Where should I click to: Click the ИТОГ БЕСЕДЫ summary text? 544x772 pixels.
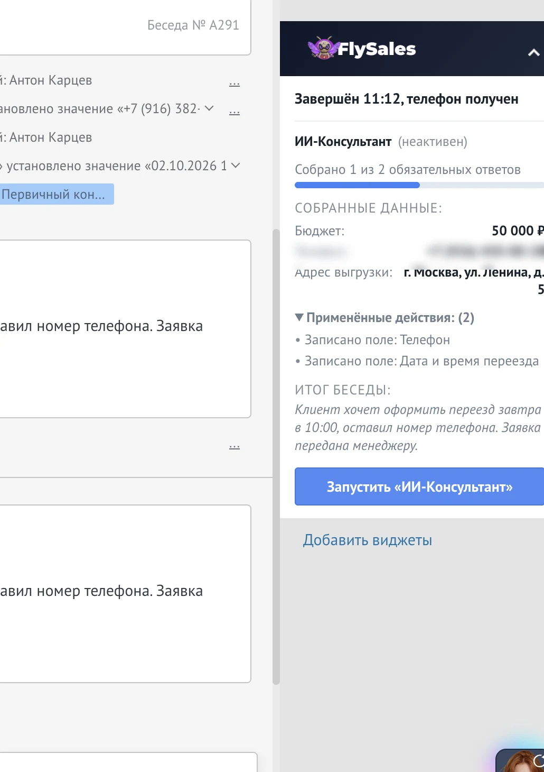coord(418,427)
